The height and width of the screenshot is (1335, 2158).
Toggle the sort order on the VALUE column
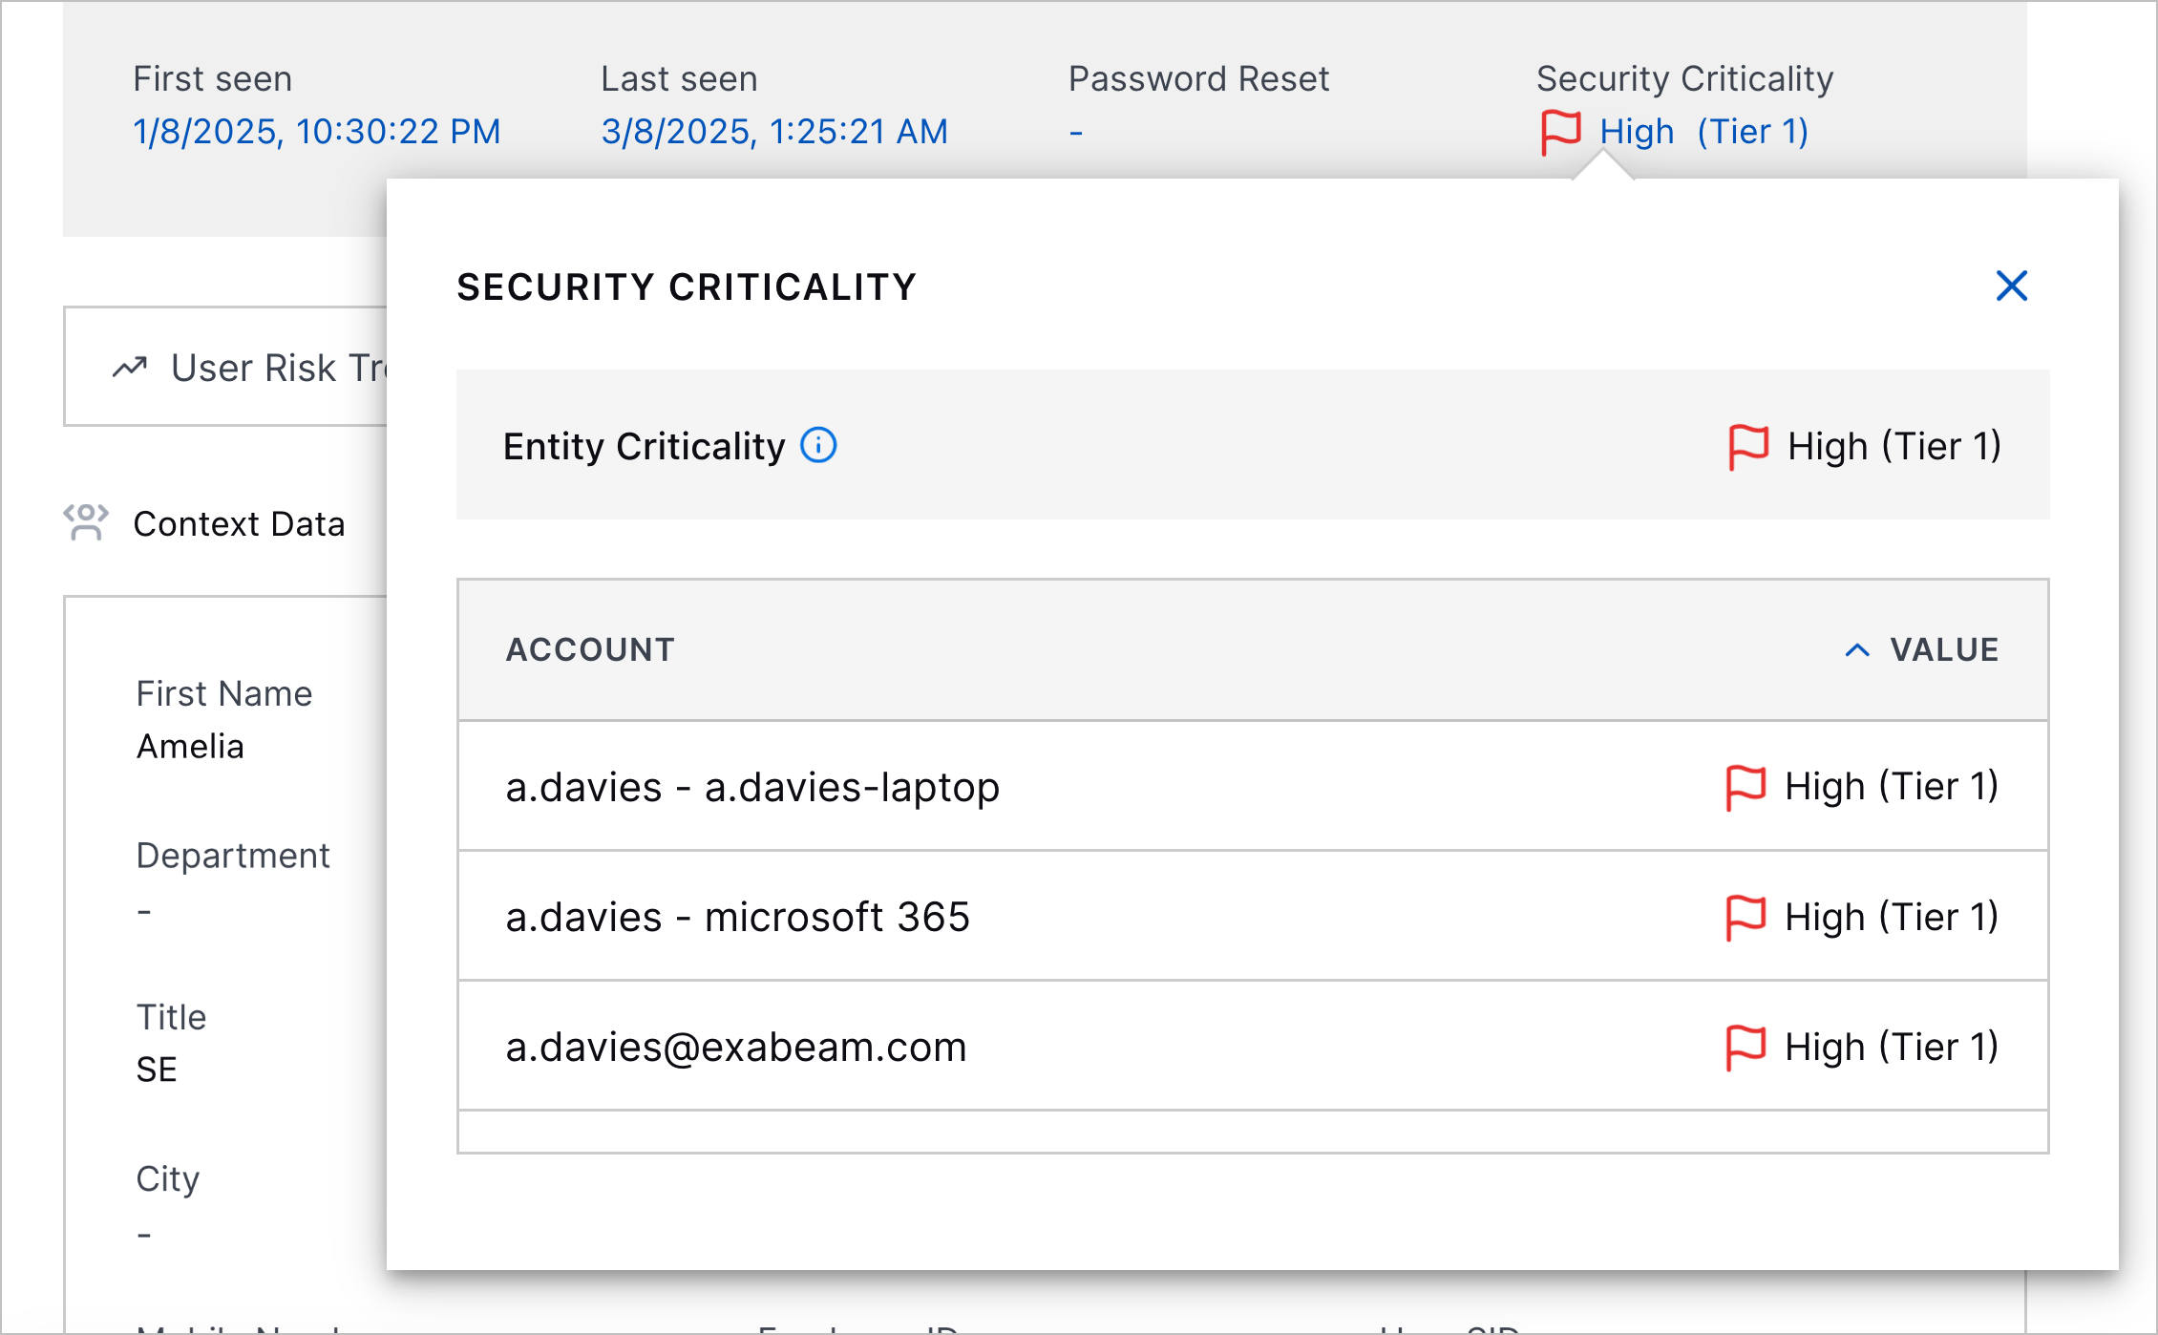1855,649
